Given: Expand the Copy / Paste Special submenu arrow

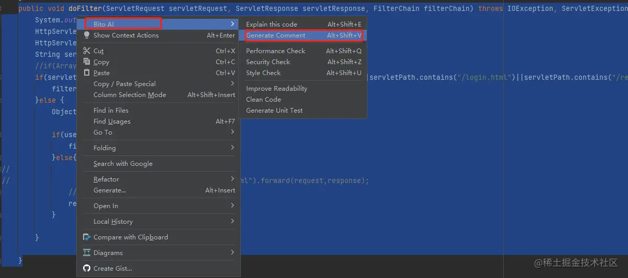Looking at the screenshot, I should 232,83.
